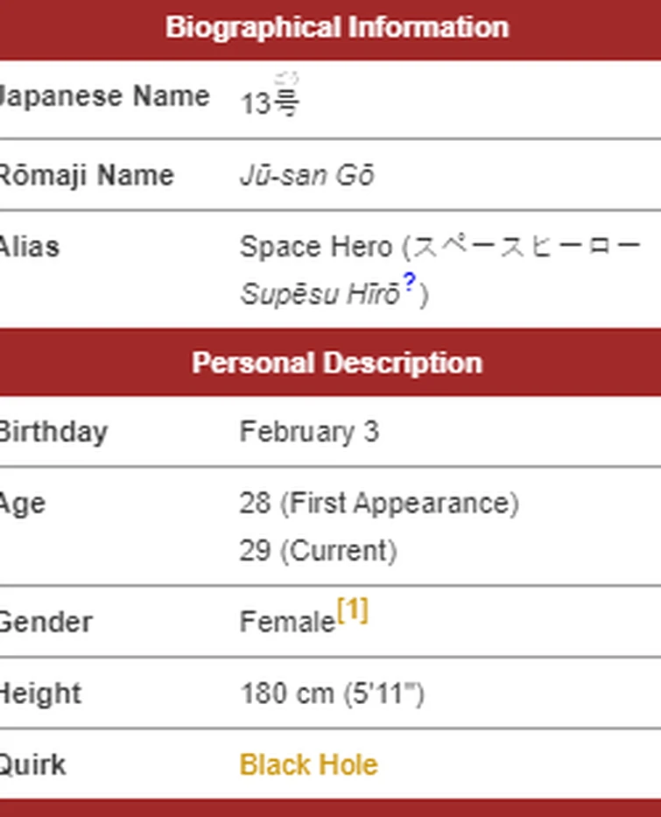The height and width of the screenshot is (817, 661).
Task: Click the Japanese Name row label
Action: click(x=105, y=95)
